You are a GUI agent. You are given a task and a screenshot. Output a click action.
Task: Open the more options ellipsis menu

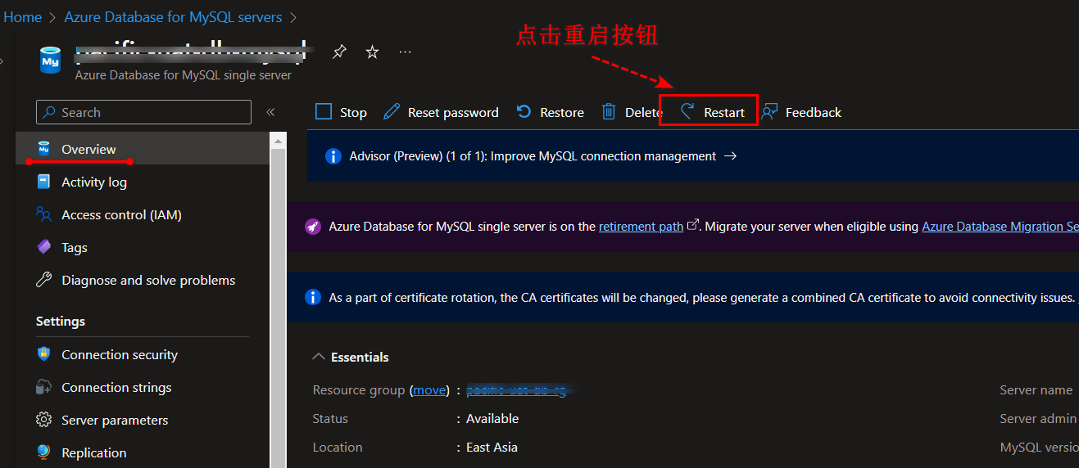pos(405,52)
